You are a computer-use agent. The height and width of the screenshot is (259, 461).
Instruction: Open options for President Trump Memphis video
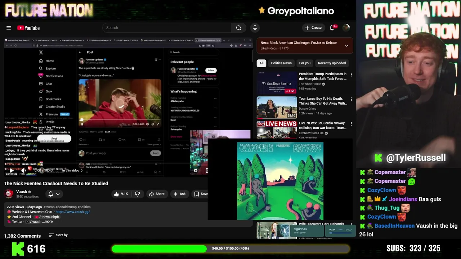[351, 74]
